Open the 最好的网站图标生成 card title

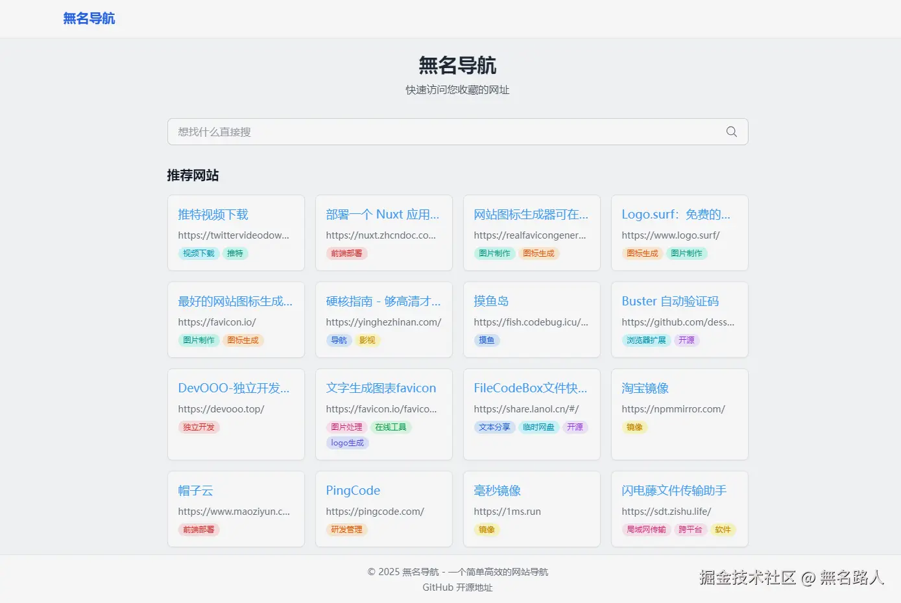coord(235,301)
